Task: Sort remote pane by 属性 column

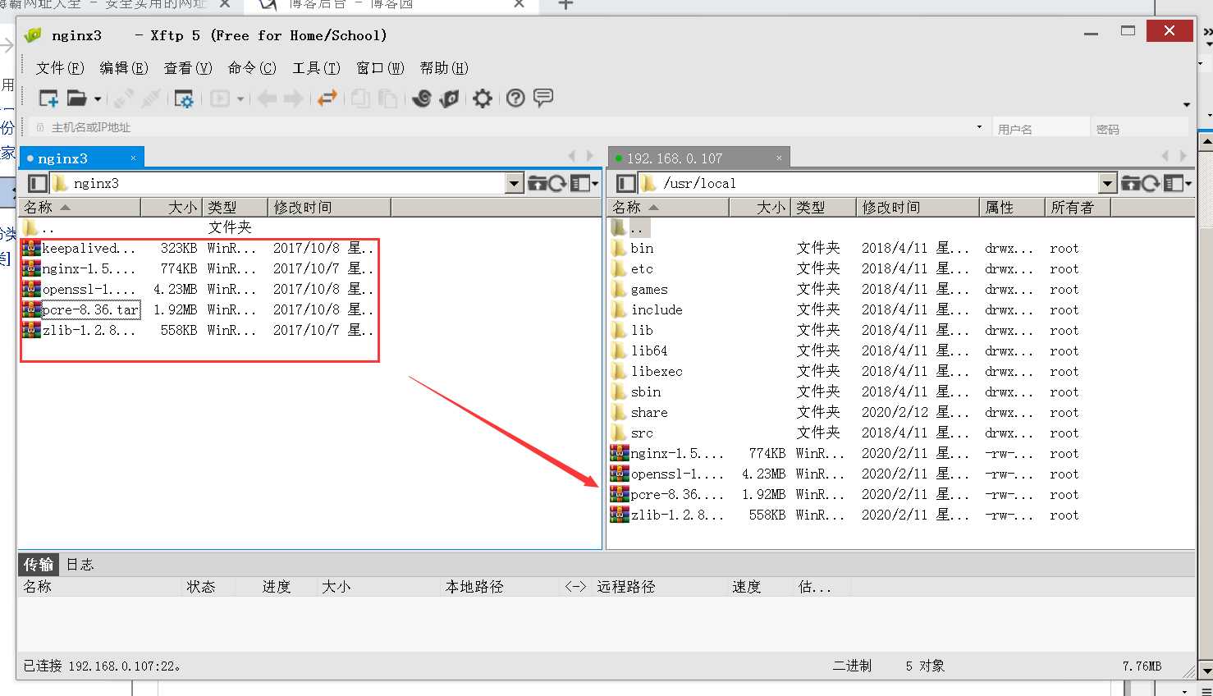Action: point(1012,207)
